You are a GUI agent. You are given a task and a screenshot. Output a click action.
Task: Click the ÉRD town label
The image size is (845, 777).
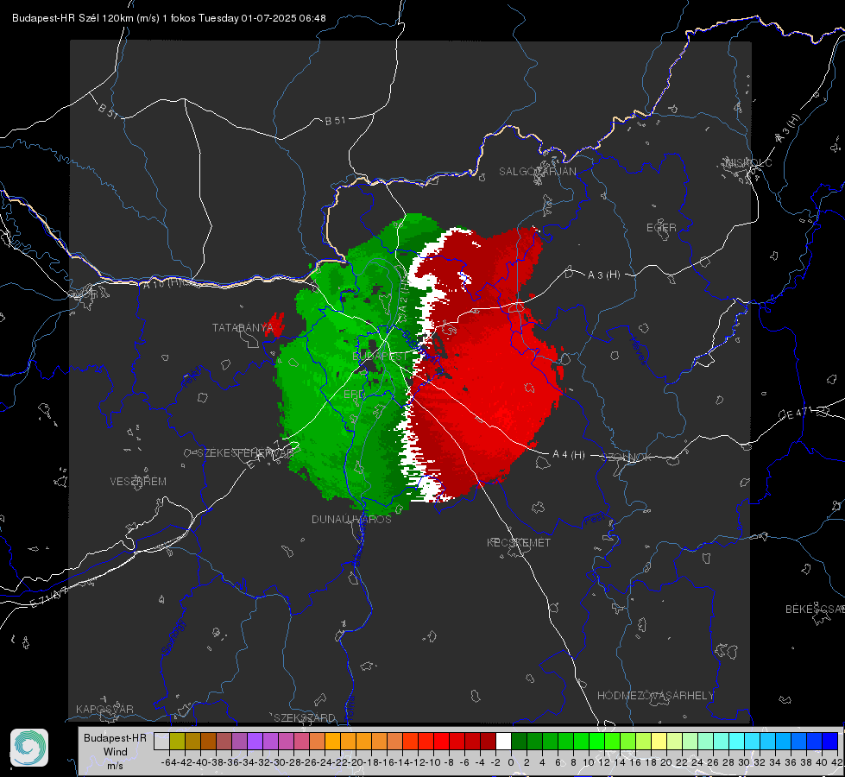point(354,395)
